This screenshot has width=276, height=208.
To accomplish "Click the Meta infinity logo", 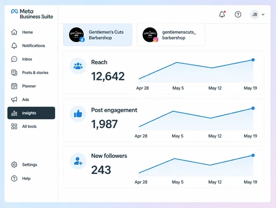I will pyautogui.click(x=14, y=12).
